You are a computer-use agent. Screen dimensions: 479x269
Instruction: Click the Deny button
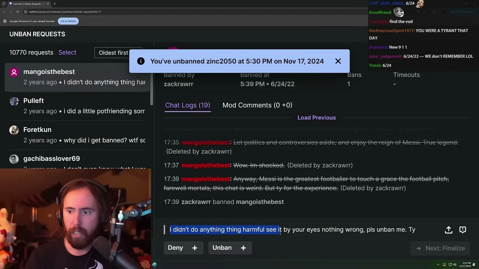click(x=183, y=248)
